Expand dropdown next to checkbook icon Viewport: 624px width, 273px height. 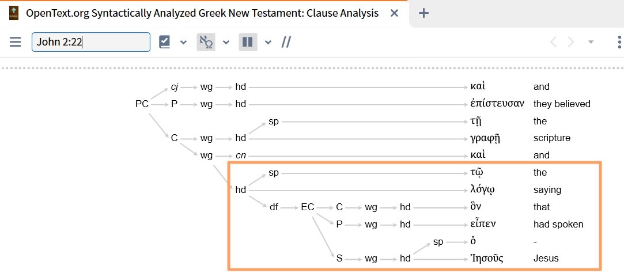(183, 42)
